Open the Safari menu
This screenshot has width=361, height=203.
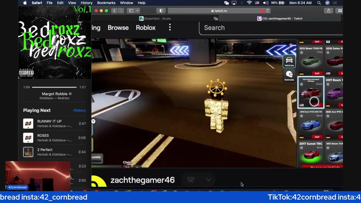tap(37, 3)
